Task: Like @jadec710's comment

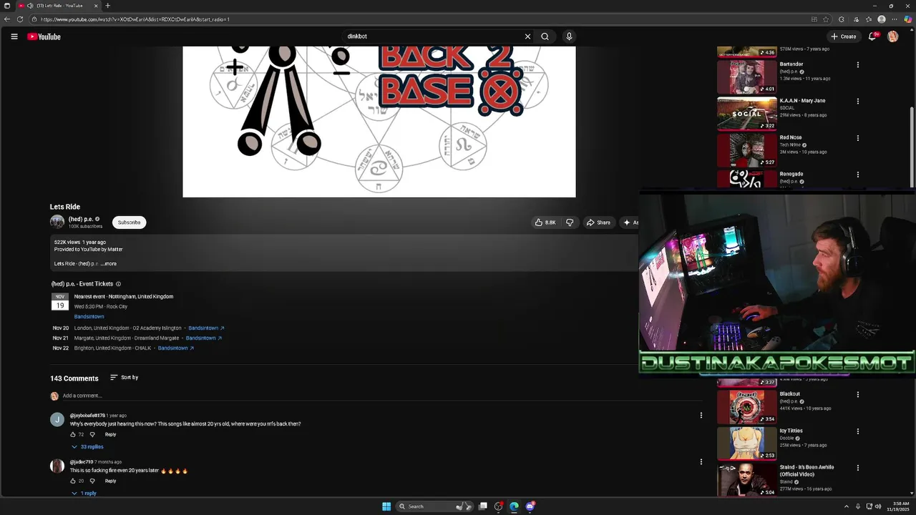Action: click(73, 481)
